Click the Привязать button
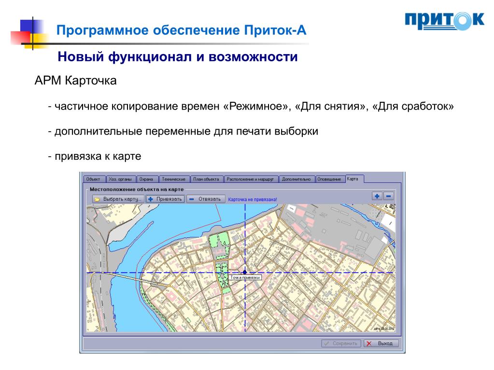Image resolution: width=494 pixels, height=370 pixels. point(165,199)
